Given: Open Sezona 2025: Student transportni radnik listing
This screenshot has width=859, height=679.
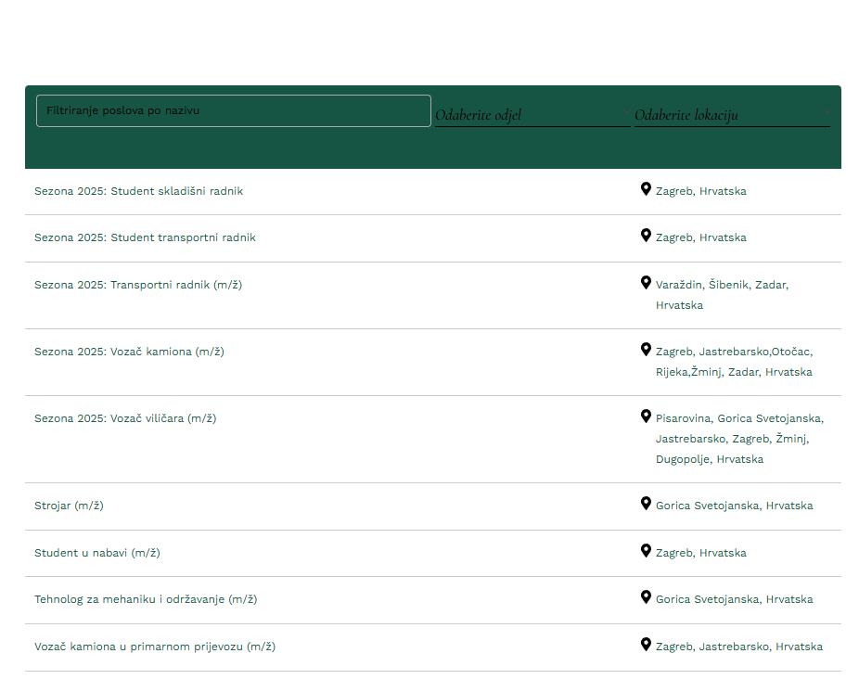Looking at the screenshot, I should (x=145, y=237).
